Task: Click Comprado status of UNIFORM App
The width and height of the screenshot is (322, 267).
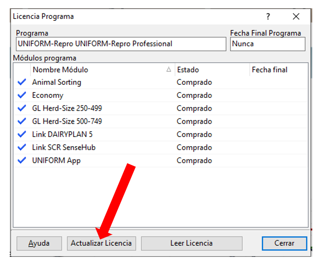Action: pyautogui.click(x=194, y=161)
